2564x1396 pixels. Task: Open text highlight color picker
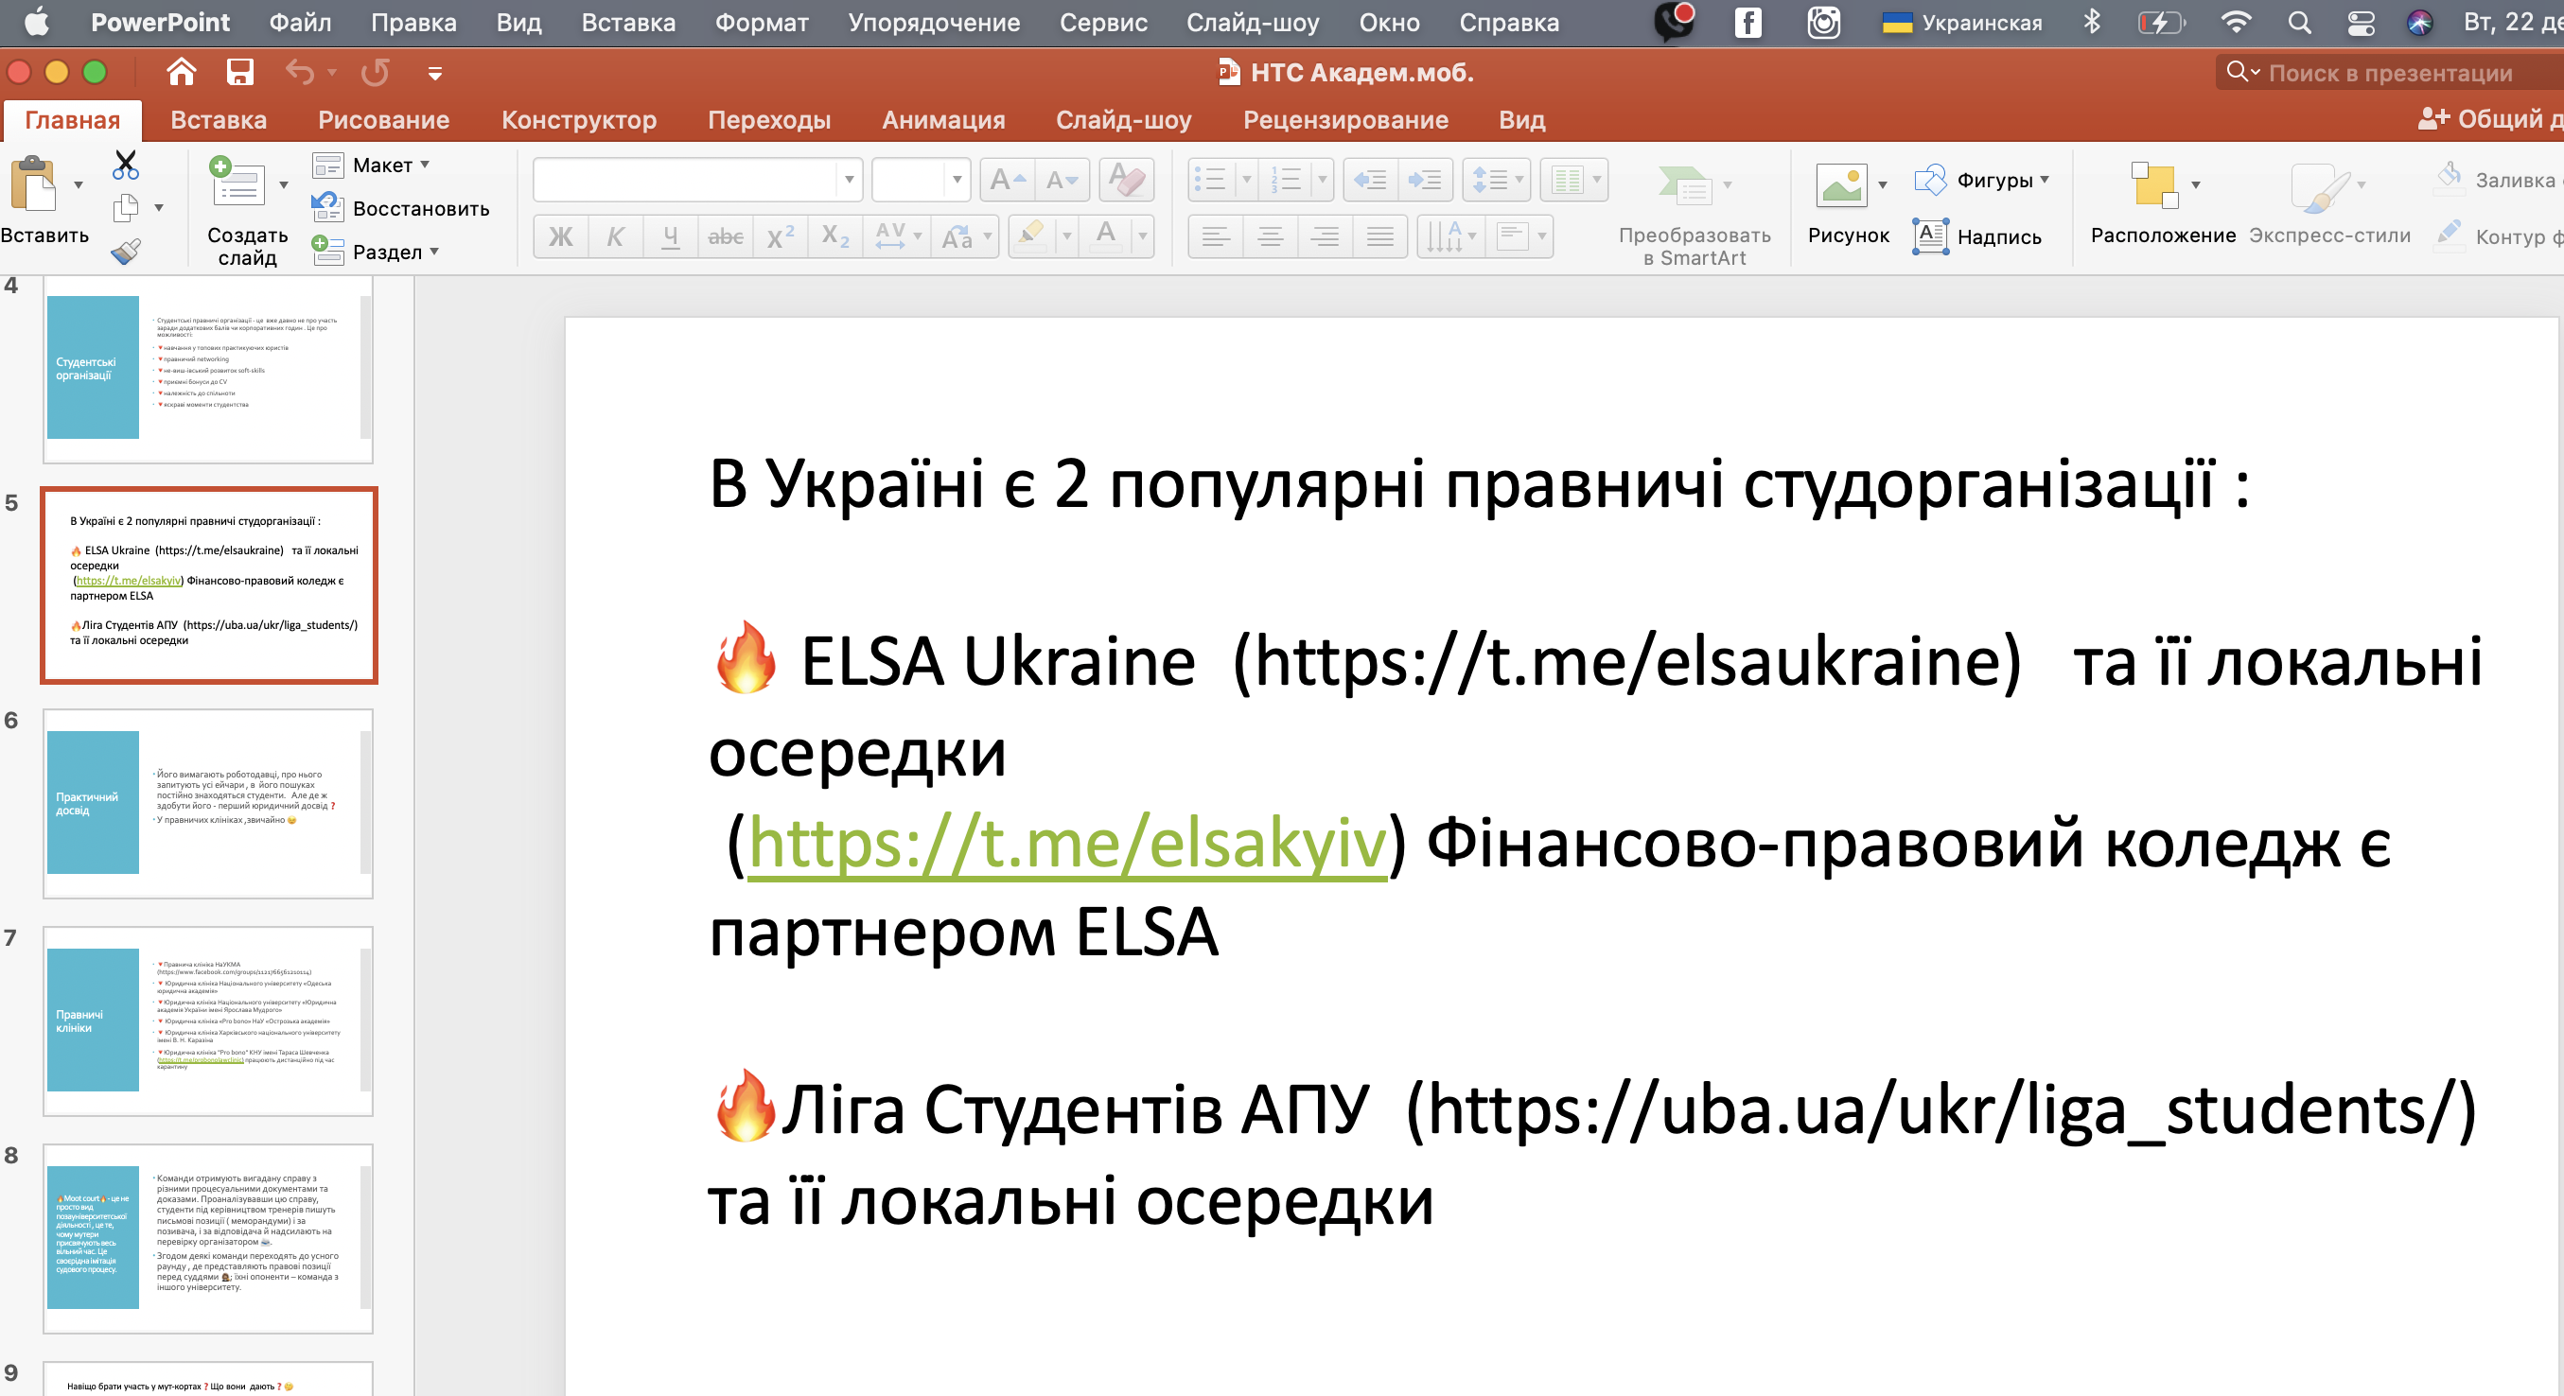[1067, 236]
